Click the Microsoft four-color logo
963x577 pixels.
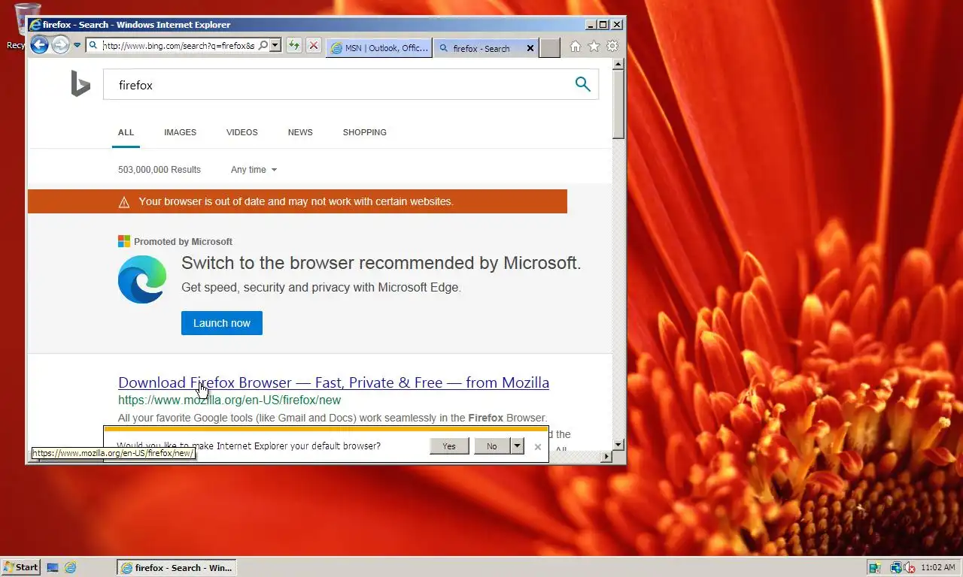pos(124,241)
